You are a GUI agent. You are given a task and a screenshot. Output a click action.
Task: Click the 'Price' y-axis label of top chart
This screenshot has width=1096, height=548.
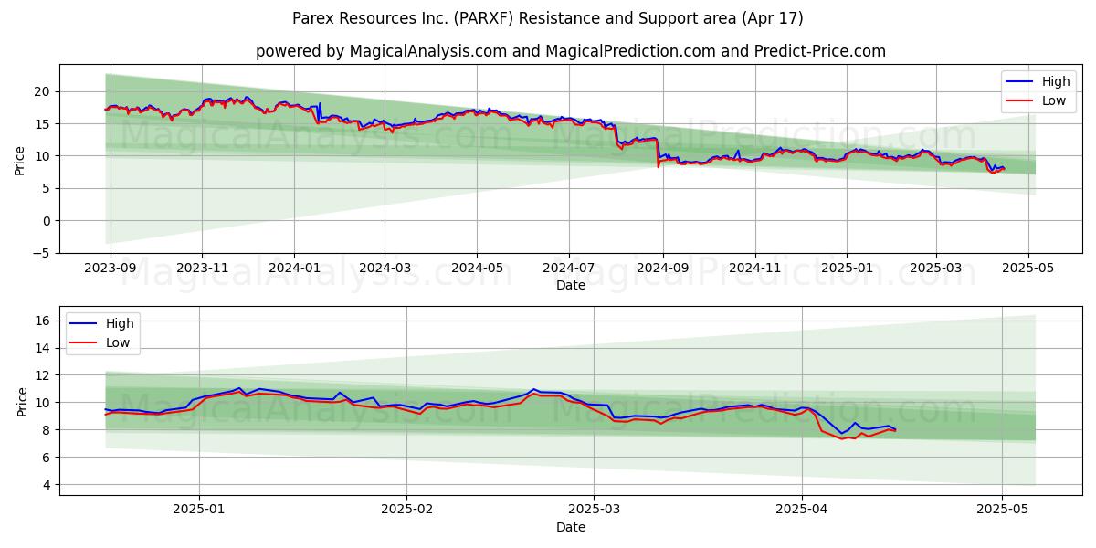tap(20, 161)
